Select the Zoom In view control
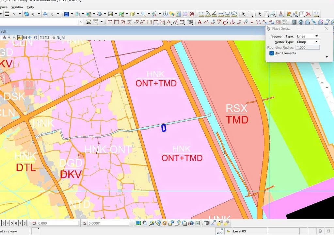The image size is (334, 235). (9, 38)
